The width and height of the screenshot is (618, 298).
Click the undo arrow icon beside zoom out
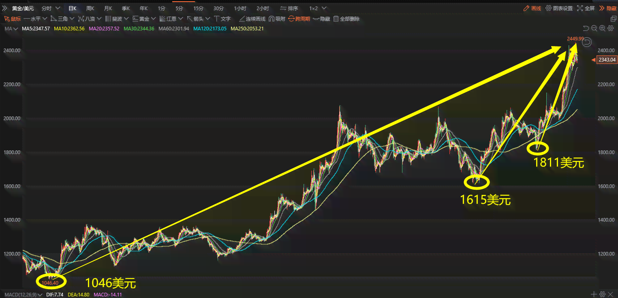[586, 28]
